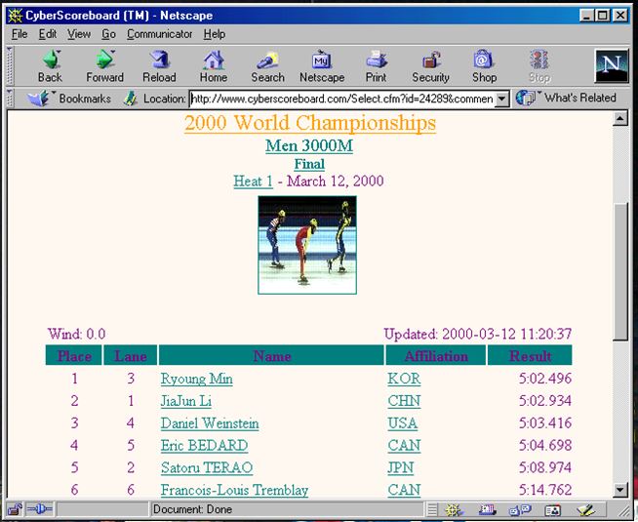
Task: Click the lock security icon in status bar
Action: pos(16,509)
